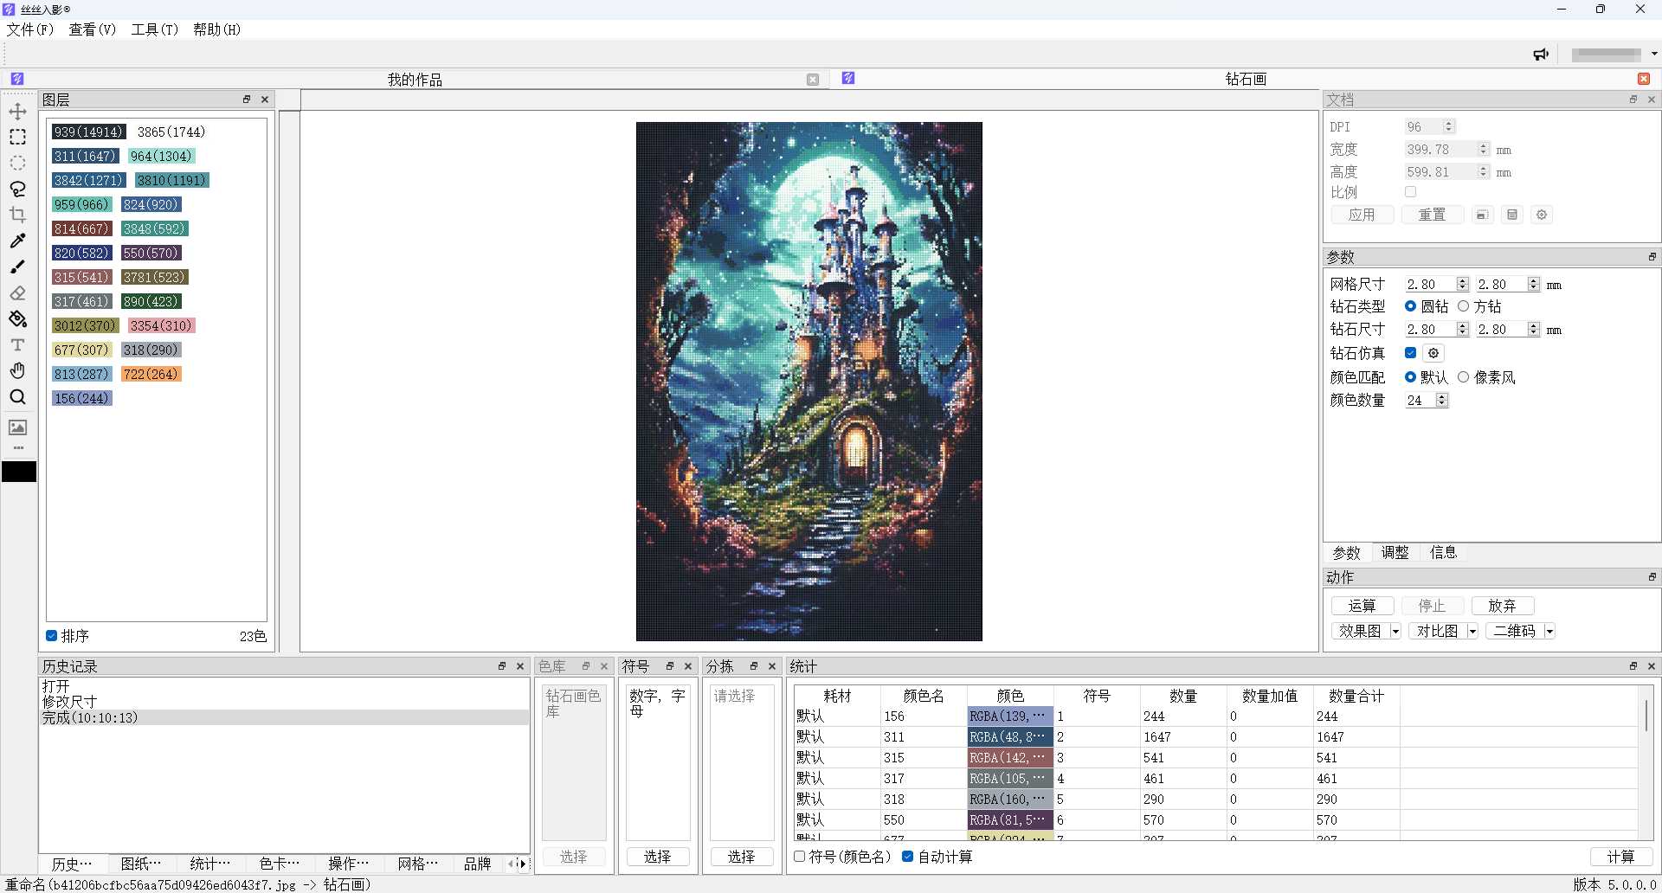Choose 像素风 color matching mode

click(x=1464, y=377)
